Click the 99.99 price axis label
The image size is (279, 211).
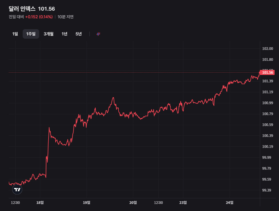point(267,157)
